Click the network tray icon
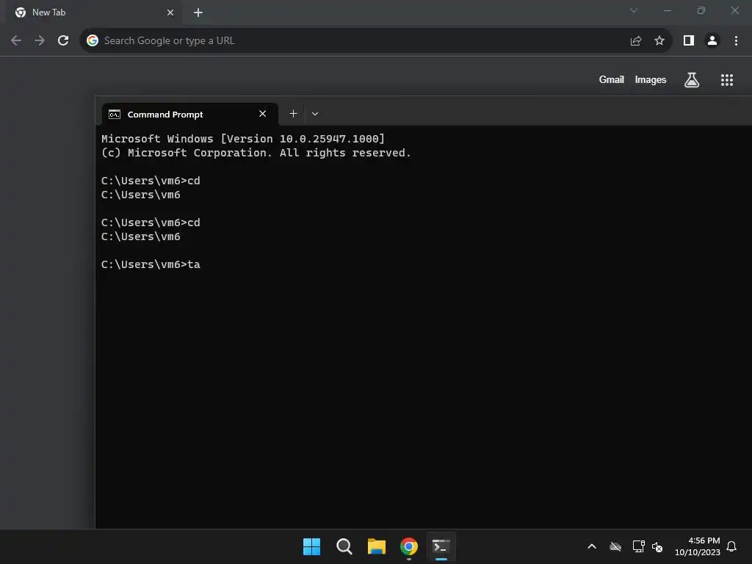Image resolution: width=752 pixels, height=564 pixels. point(638,546)
